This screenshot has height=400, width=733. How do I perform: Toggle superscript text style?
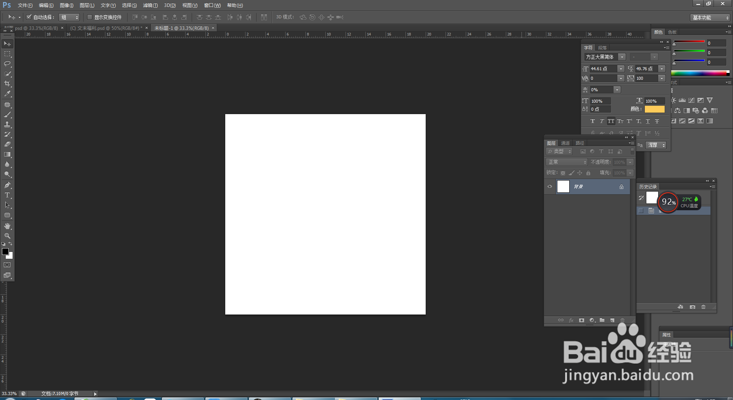point(630,121)
